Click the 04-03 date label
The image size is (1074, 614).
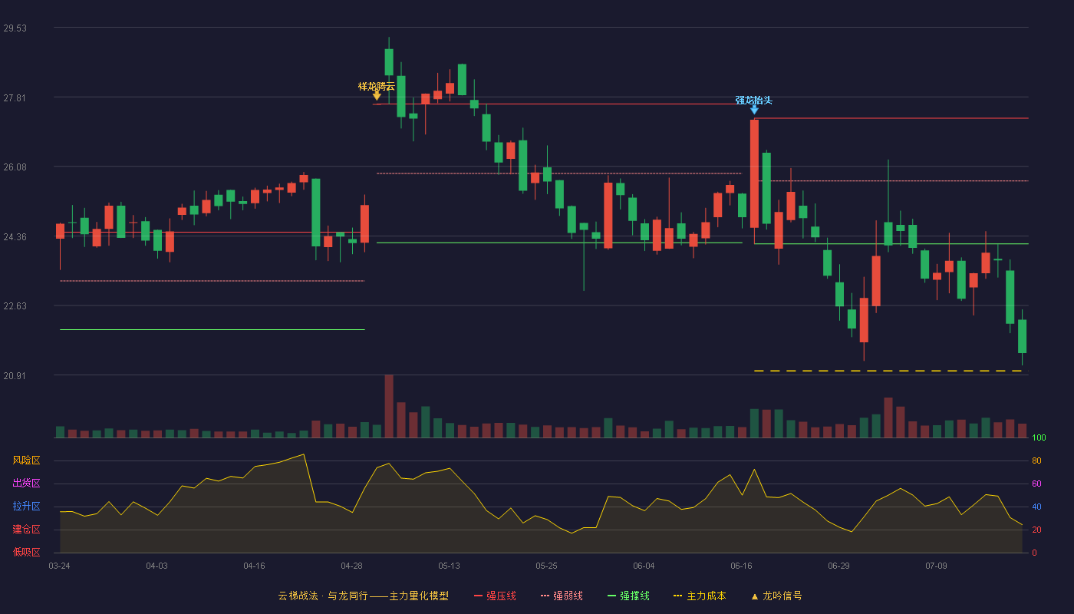point(156,566)
